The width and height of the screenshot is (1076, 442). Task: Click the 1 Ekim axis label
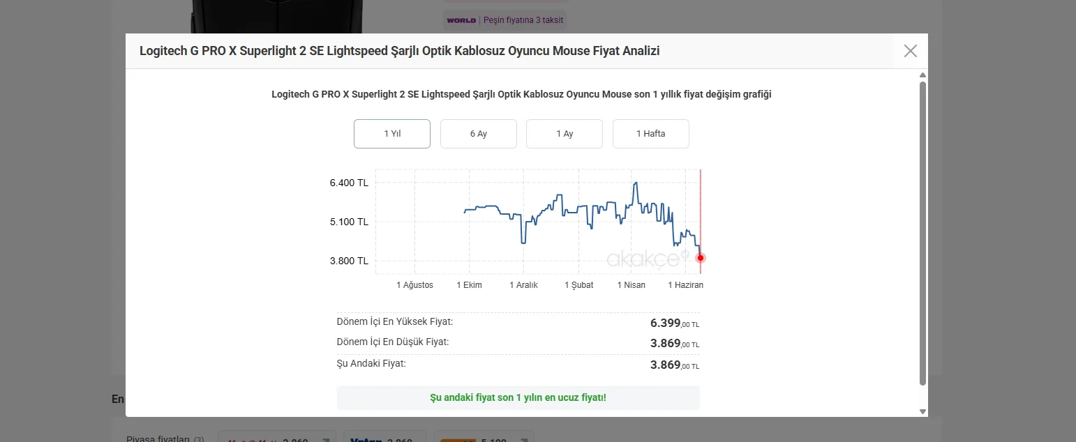[x=469, y=285]
